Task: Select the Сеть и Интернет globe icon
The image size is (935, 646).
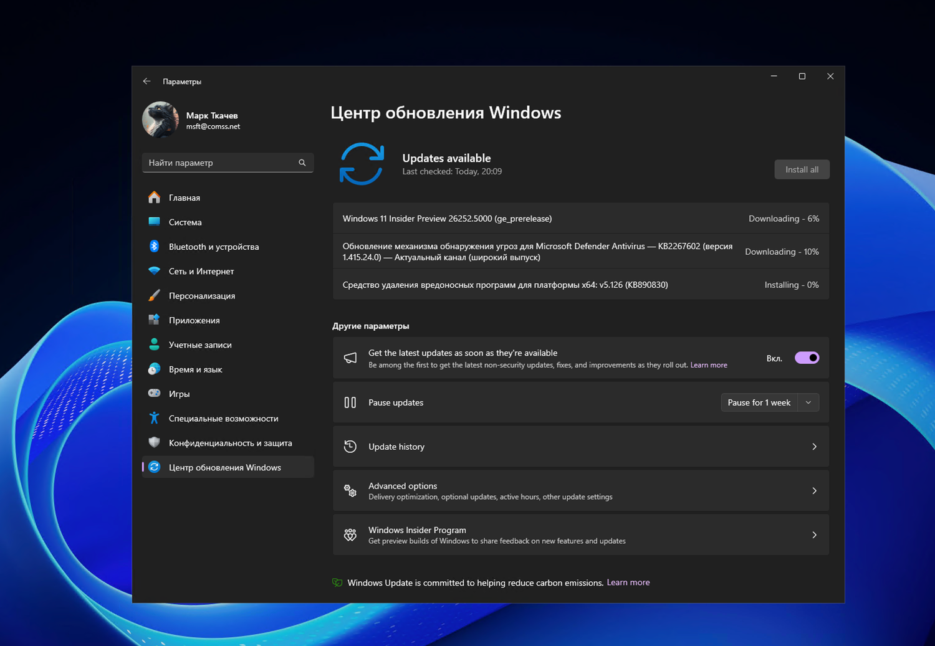Action: pos(155,271)
